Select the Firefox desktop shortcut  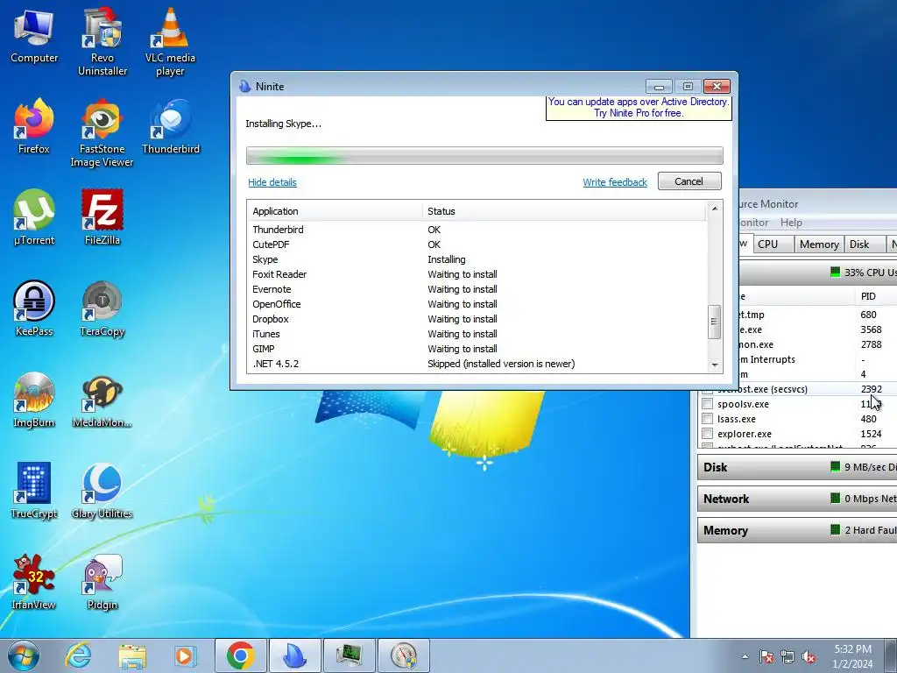point(34,127)
